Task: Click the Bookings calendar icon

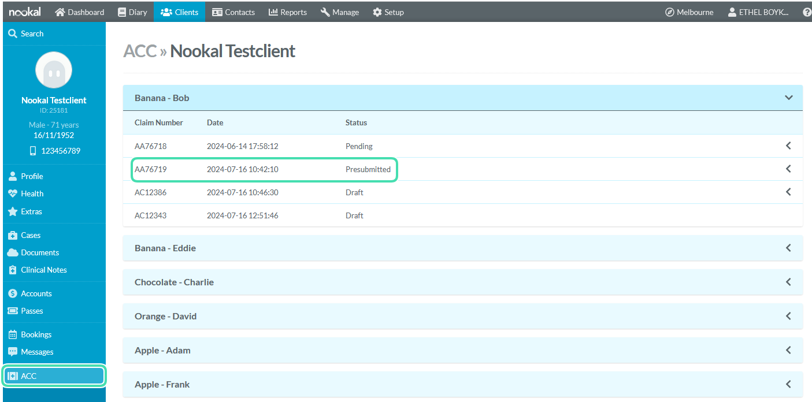Action: pyautogui.click(x=13, y=334)
